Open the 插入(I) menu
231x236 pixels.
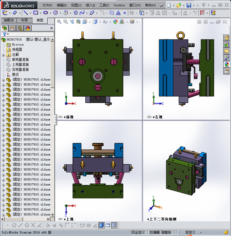pos(90,5)
